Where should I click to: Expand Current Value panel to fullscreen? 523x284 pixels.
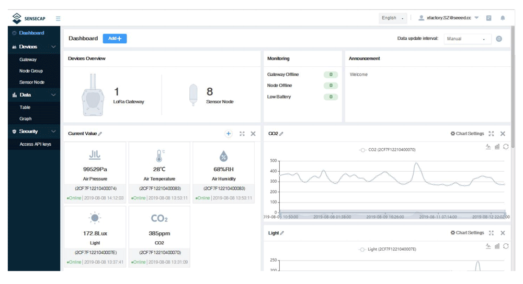(x=242, y=134)
